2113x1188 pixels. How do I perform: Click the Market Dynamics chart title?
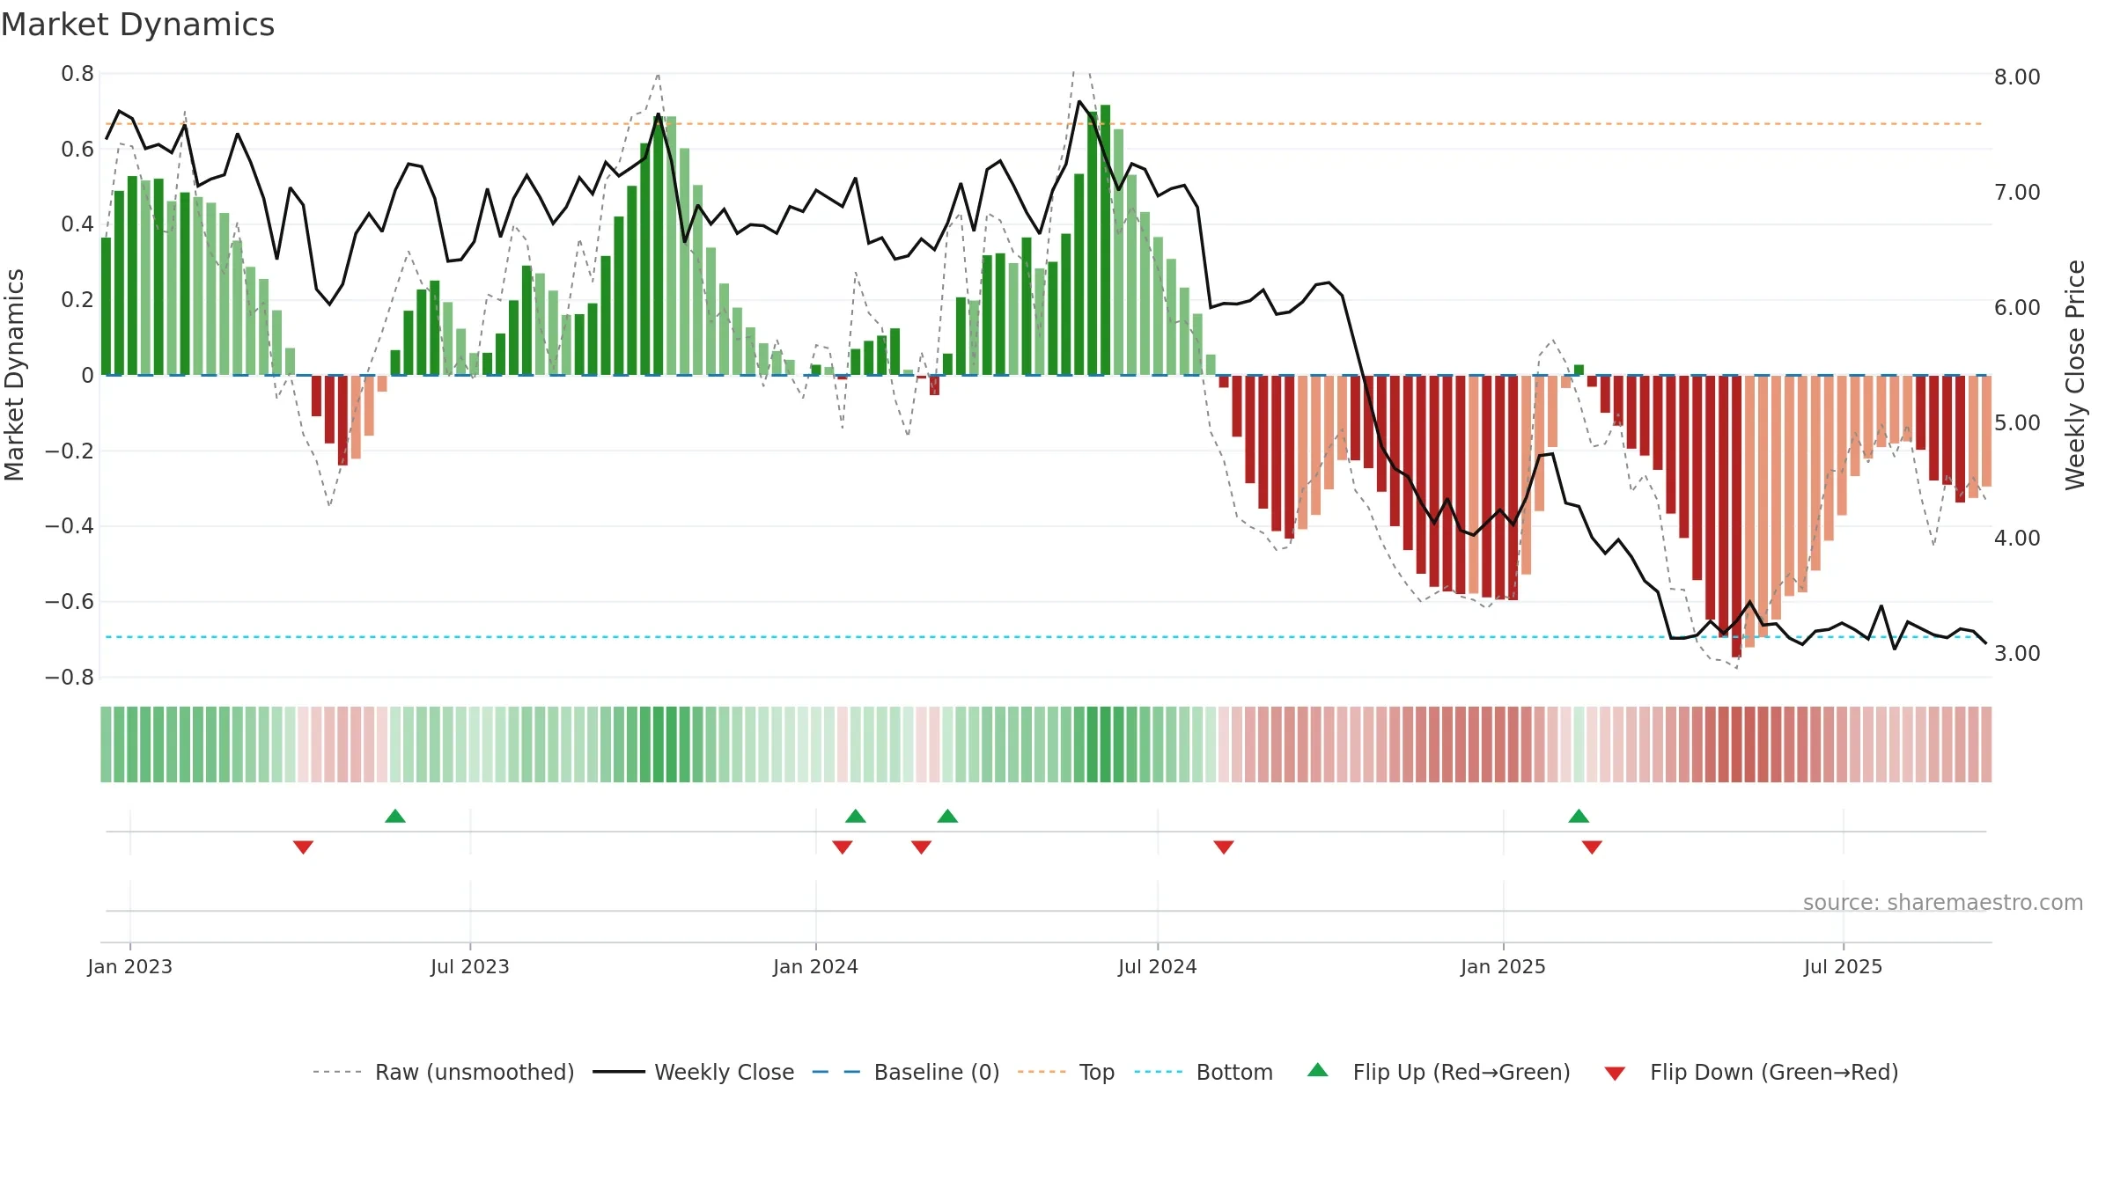click(x=137, y=25)
